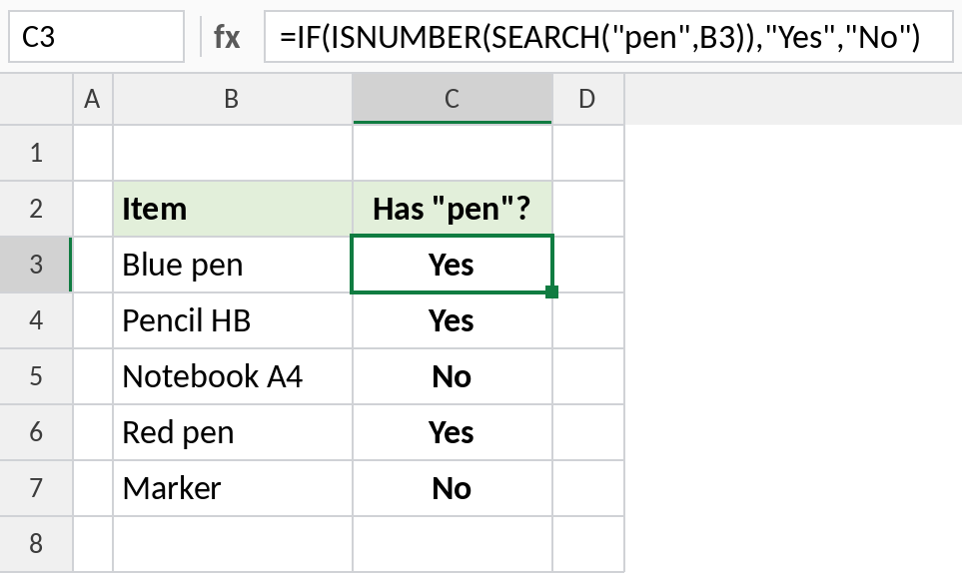The image size is (963, 573).
Task: Click the "Item" header cell
Action: point(232,209)
